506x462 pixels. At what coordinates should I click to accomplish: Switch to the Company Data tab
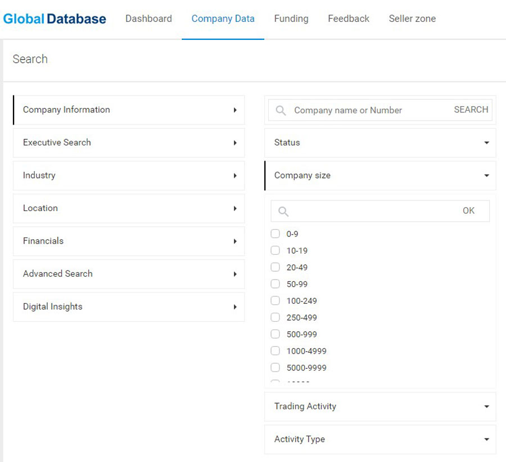point(223,19)
